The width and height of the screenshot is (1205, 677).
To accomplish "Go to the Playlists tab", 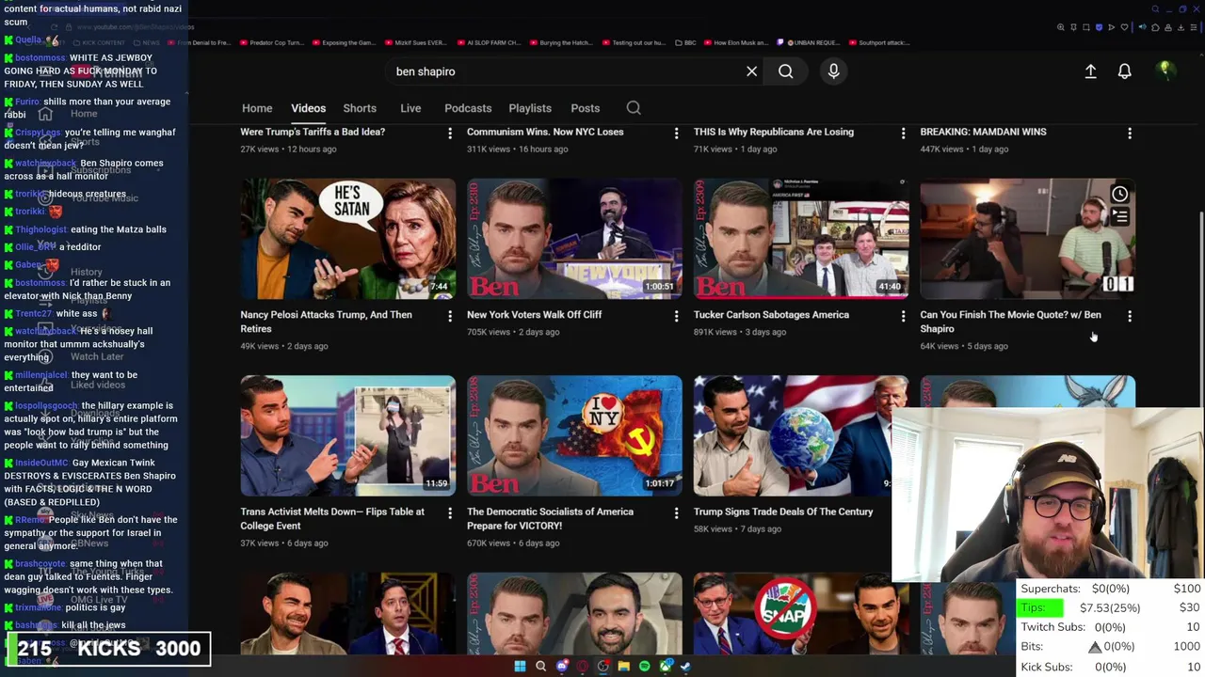I will [x=530, y=108].
